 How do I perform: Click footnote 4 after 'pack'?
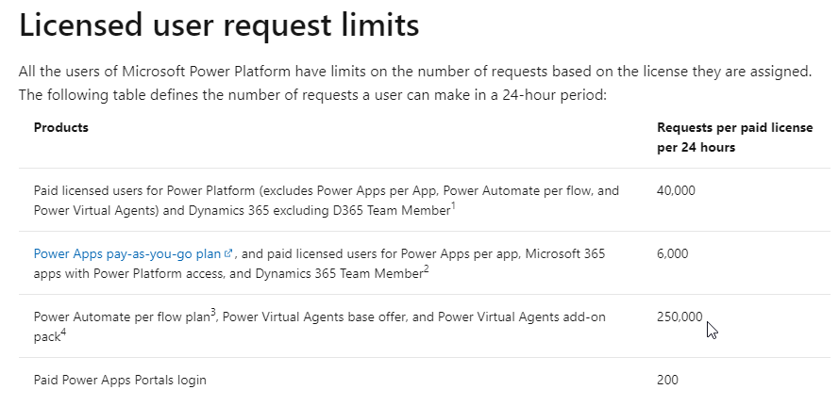pos(63,333)
